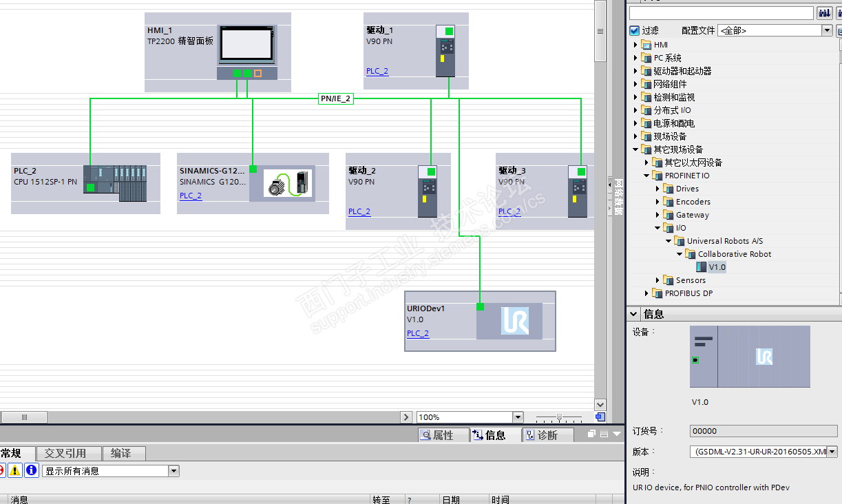Viewport: 842px width, 504px height.
Task: Expand the PC 系统 catalog node
Action: (635, 58)
